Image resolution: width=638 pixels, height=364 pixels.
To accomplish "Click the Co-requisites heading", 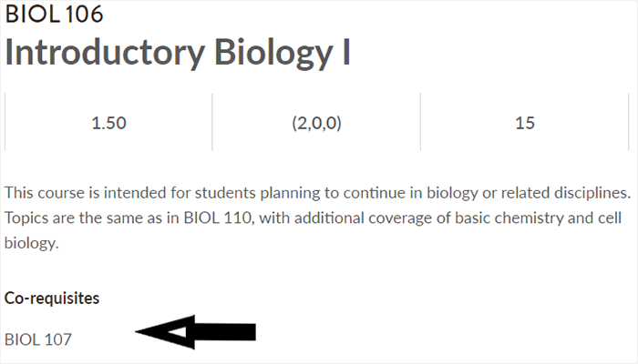I will (x=52, y=298).
